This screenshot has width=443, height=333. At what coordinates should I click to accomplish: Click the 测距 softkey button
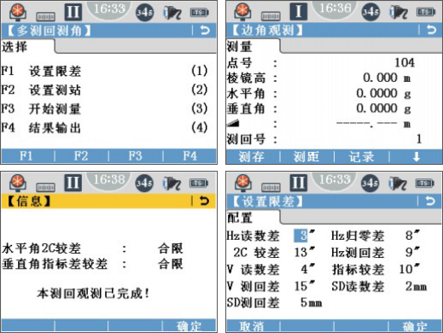[x=306, y=157]
